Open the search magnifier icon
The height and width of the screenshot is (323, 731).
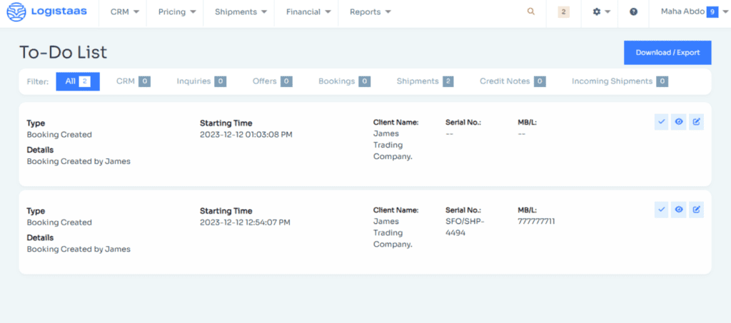click(530, 12)
